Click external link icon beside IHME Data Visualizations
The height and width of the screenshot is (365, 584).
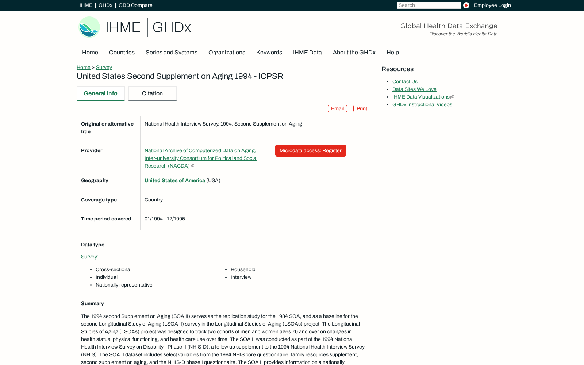tap(452, 97)
